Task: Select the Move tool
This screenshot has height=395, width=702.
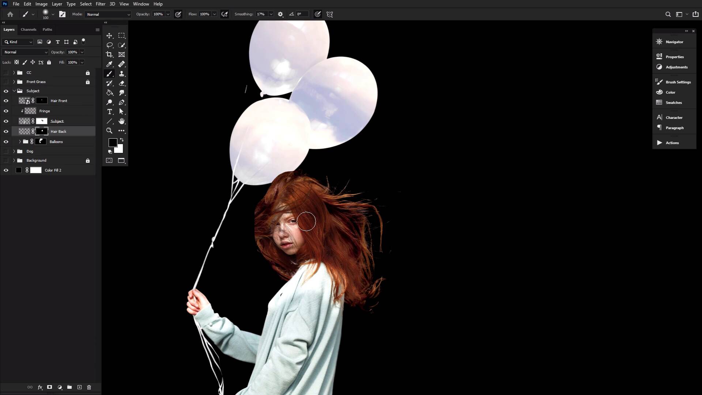Action: pos(109,35)
